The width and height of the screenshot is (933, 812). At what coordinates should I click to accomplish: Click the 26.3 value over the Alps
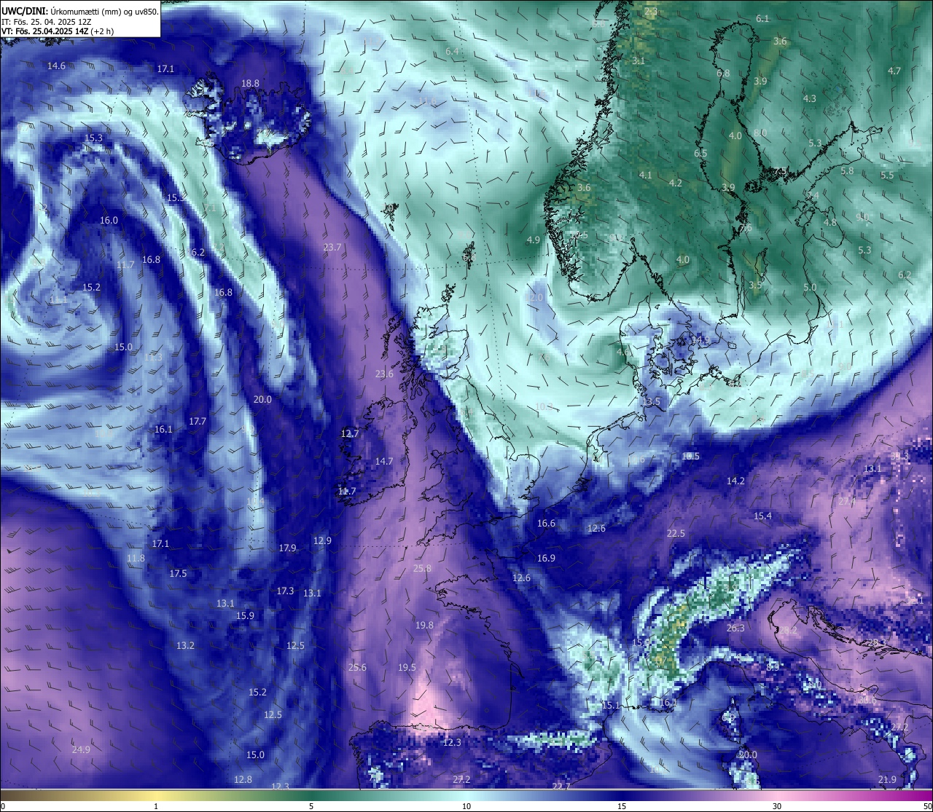735,628
